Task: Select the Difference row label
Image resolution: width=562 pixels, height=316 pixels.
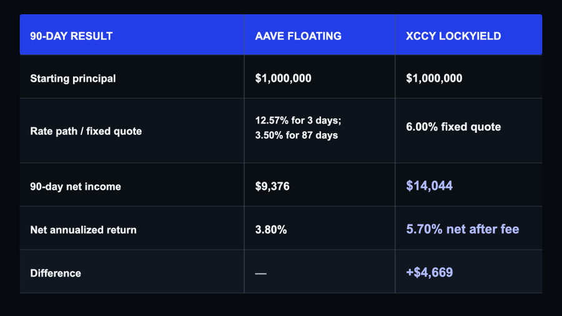Action: 56,274
